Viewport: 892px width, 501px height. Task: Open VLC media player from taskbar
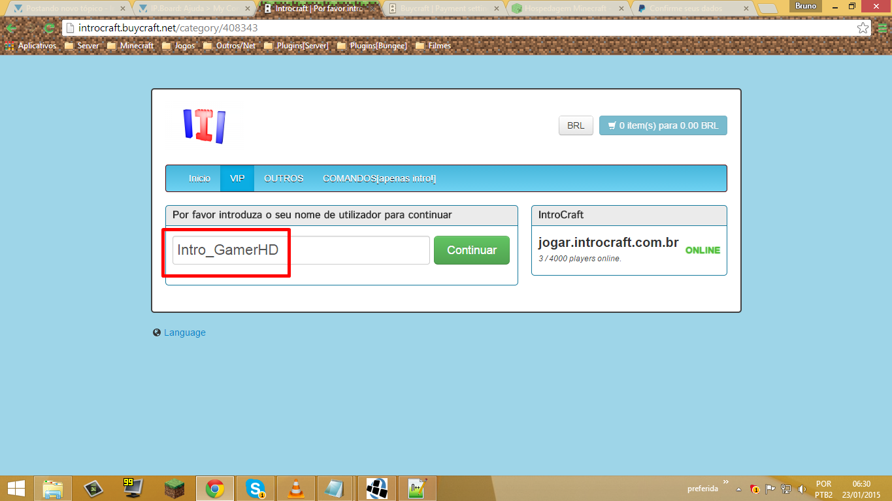(x=295, y=488)
